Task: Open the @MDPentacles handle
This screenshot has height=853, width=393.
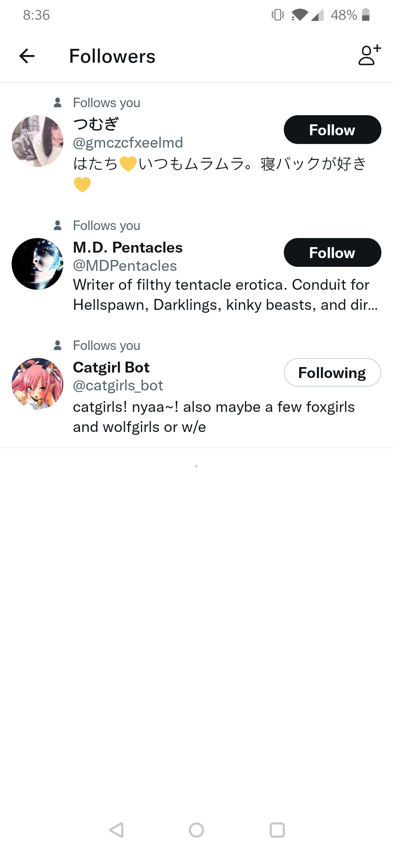Action: pyautogui.click(x=125, y=266)
